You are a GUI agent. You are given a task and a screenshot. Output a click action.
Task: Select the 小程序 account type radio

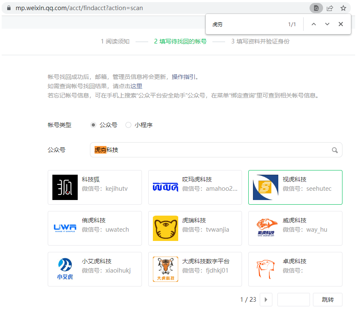(x=128, y=125)
